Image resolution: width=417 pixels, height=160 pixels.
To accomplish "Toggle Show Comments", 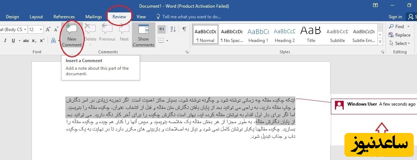I will pyautogui.click(x=144, y=35).
